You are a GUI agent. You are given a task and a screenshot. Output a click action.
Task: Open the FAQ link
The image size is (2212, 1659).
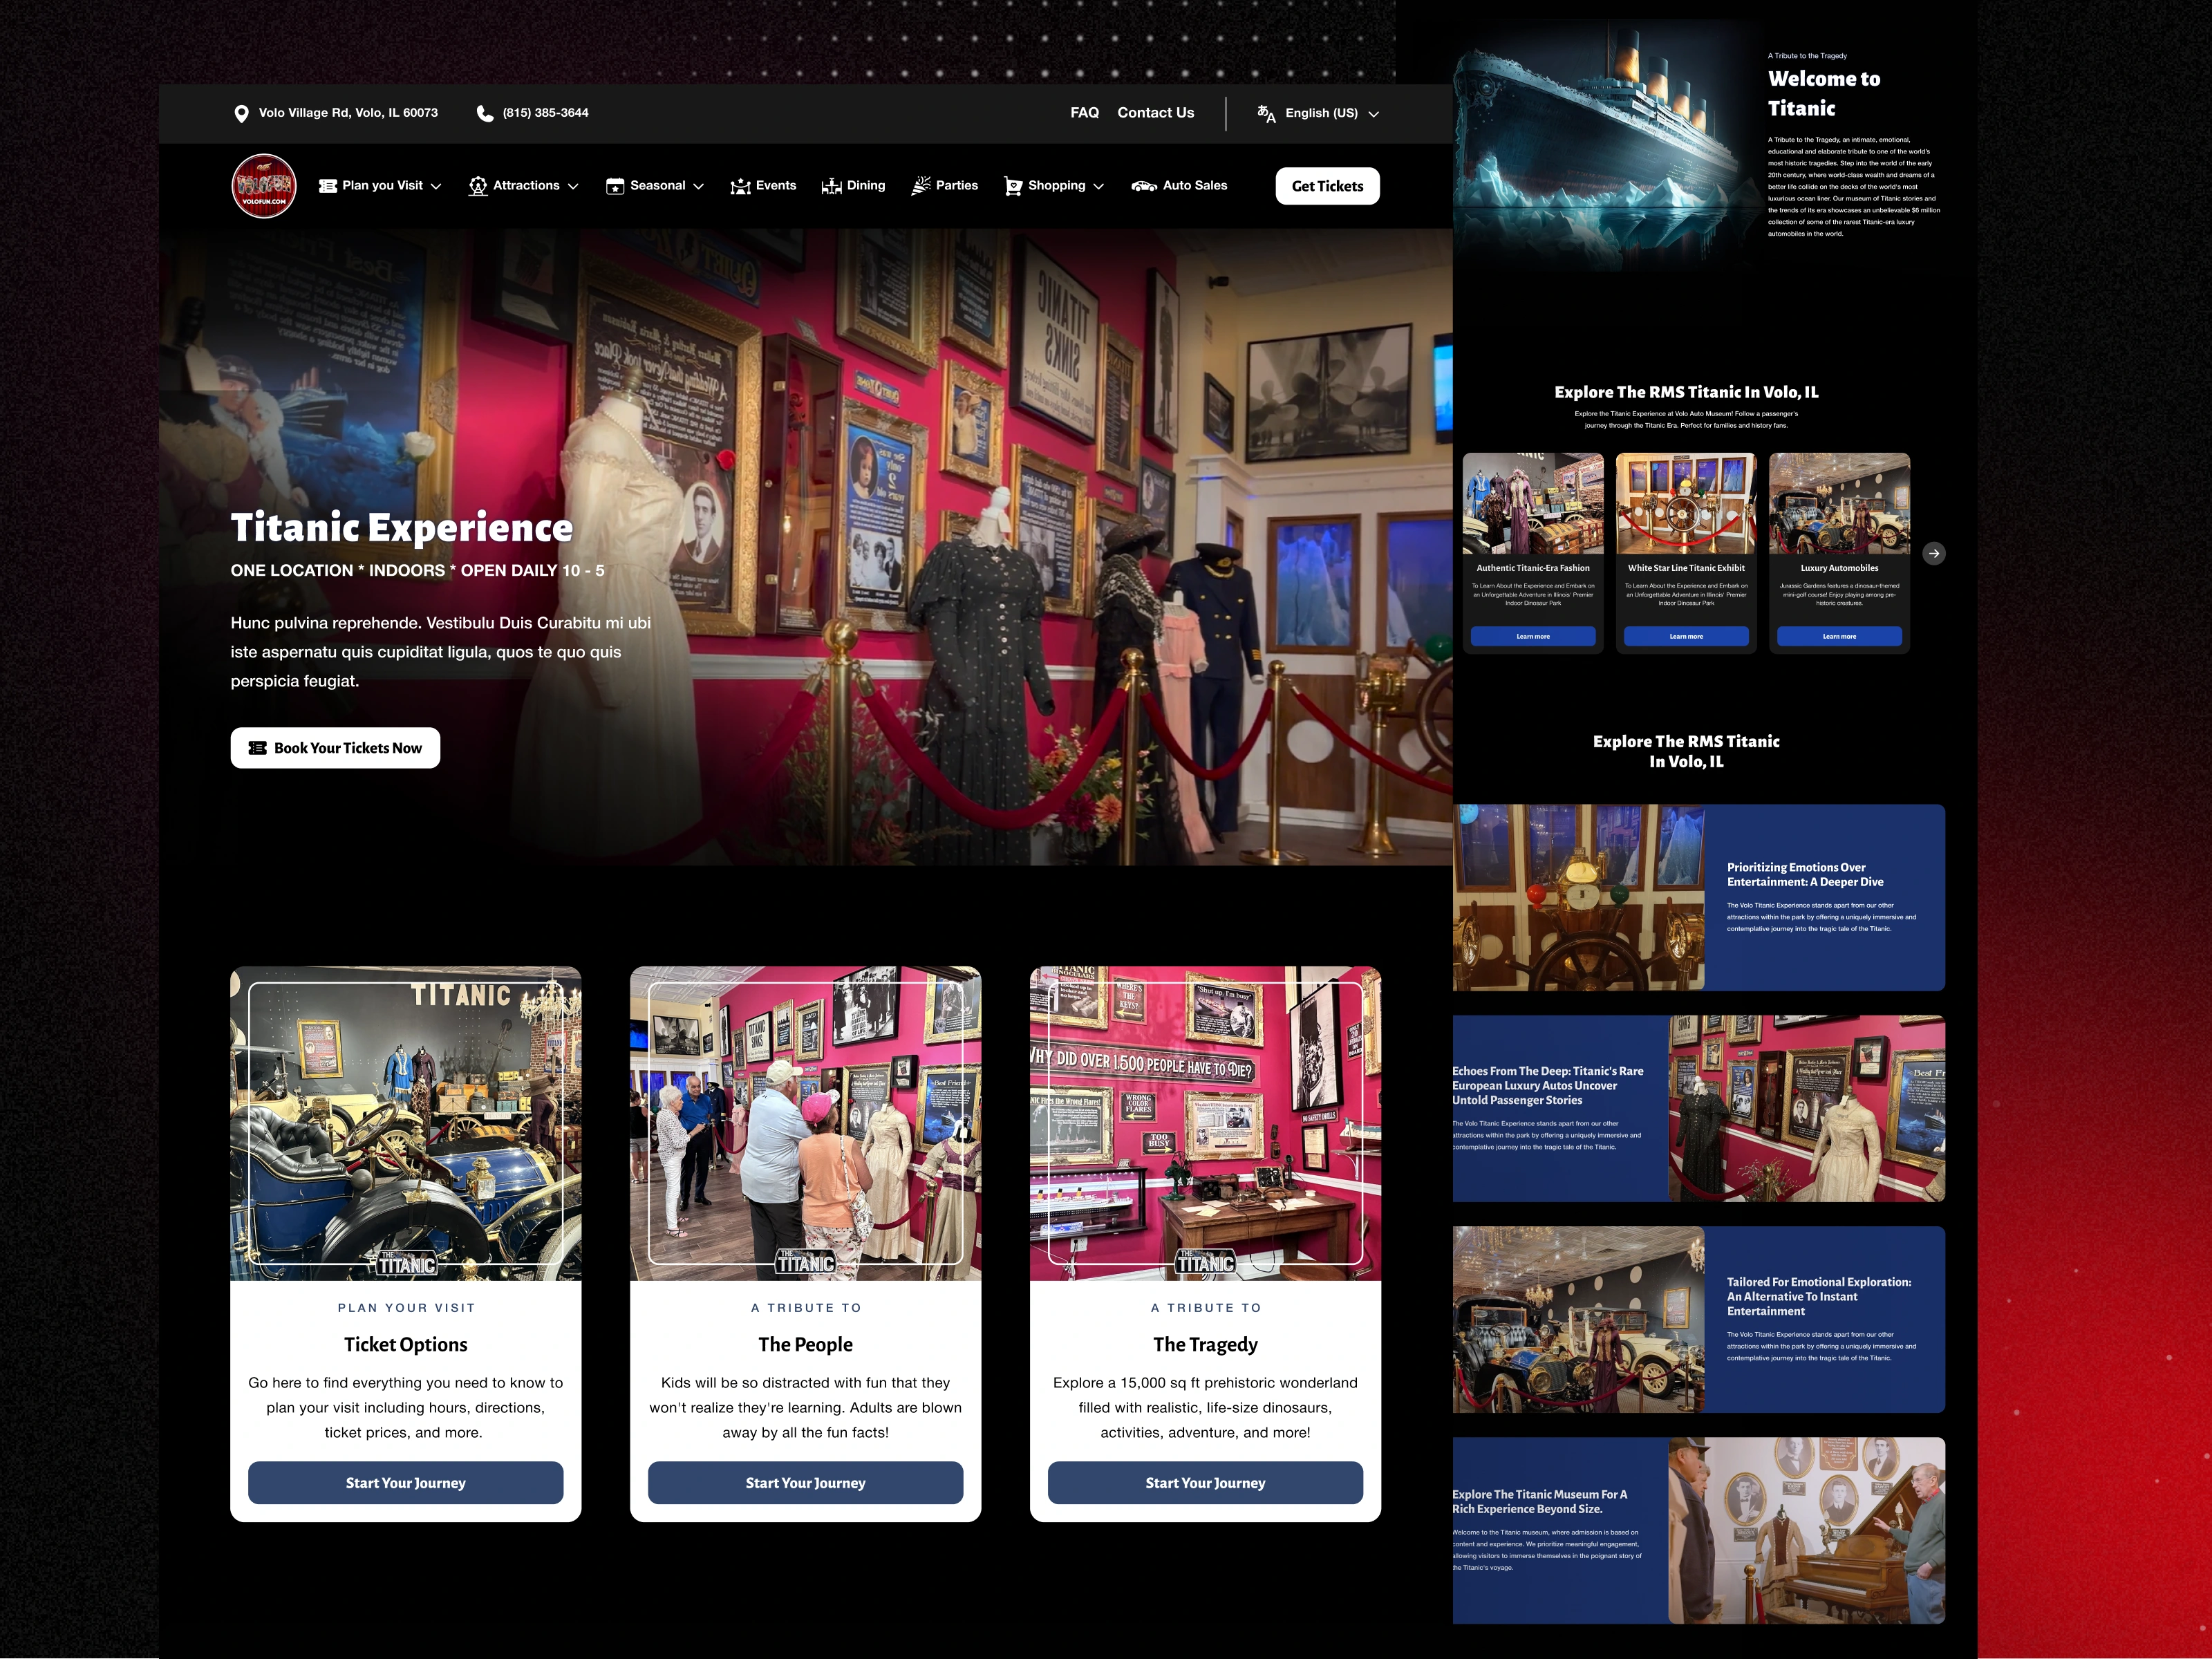1084,113
